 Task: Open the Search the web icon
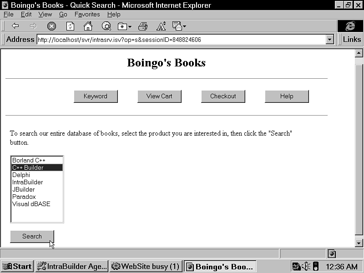click(106, 26)
